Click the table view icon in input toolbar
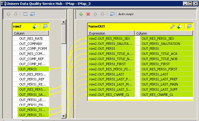This screenshot has width=199, height=121. pos(25,14)
